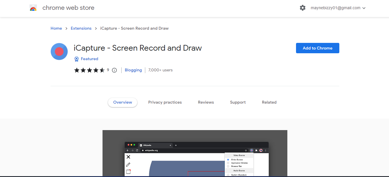This screenshot has height=177, width=389.
Task: Choose Browser Tab radio in preview
Action: pyautogui.click(x=228, y=166)
